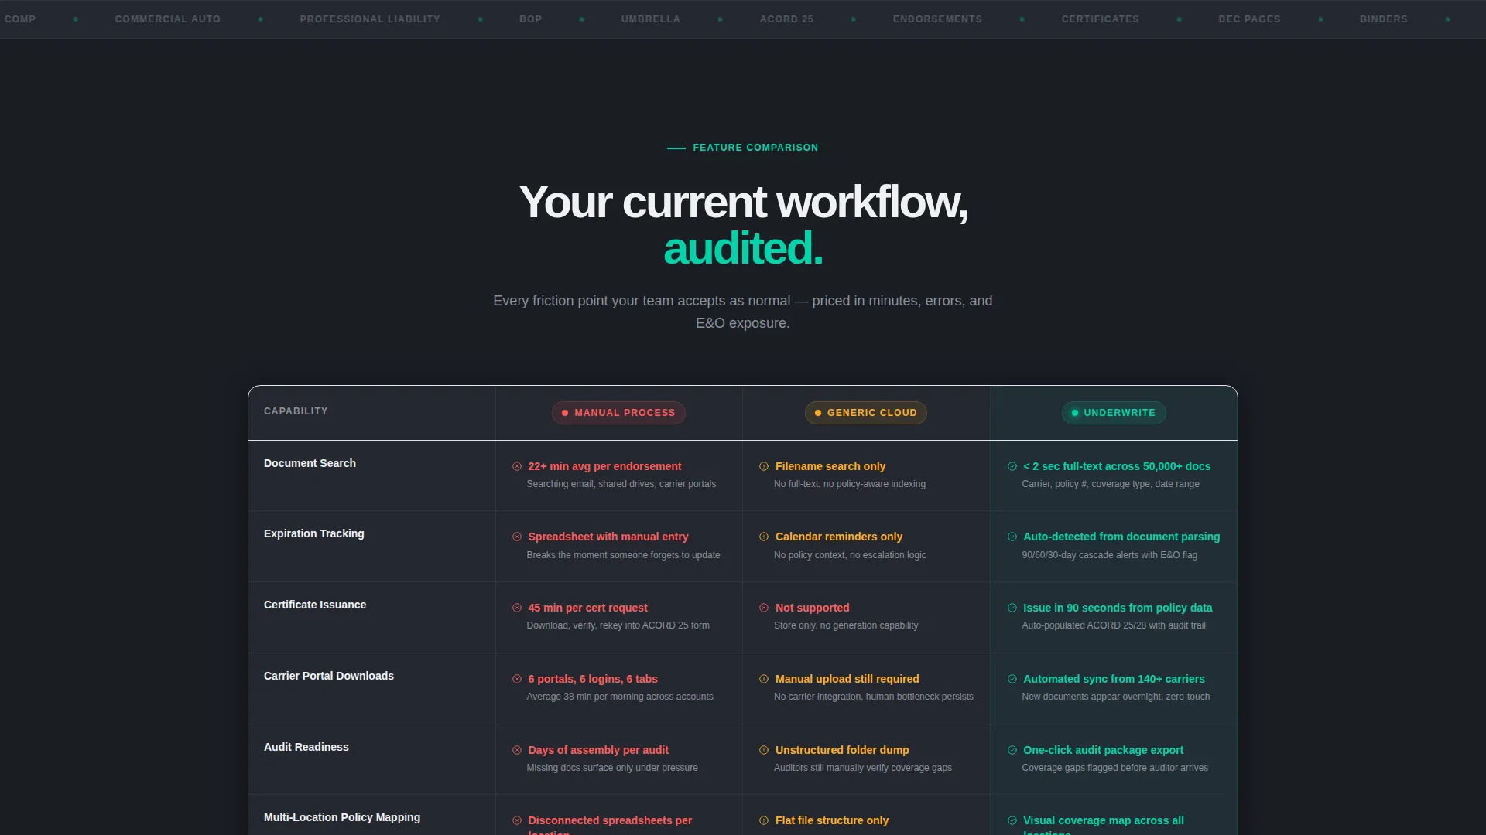Click the red X icon beside '6 portals, 6 logins, 6 tabs'

[x=517, y=679]
